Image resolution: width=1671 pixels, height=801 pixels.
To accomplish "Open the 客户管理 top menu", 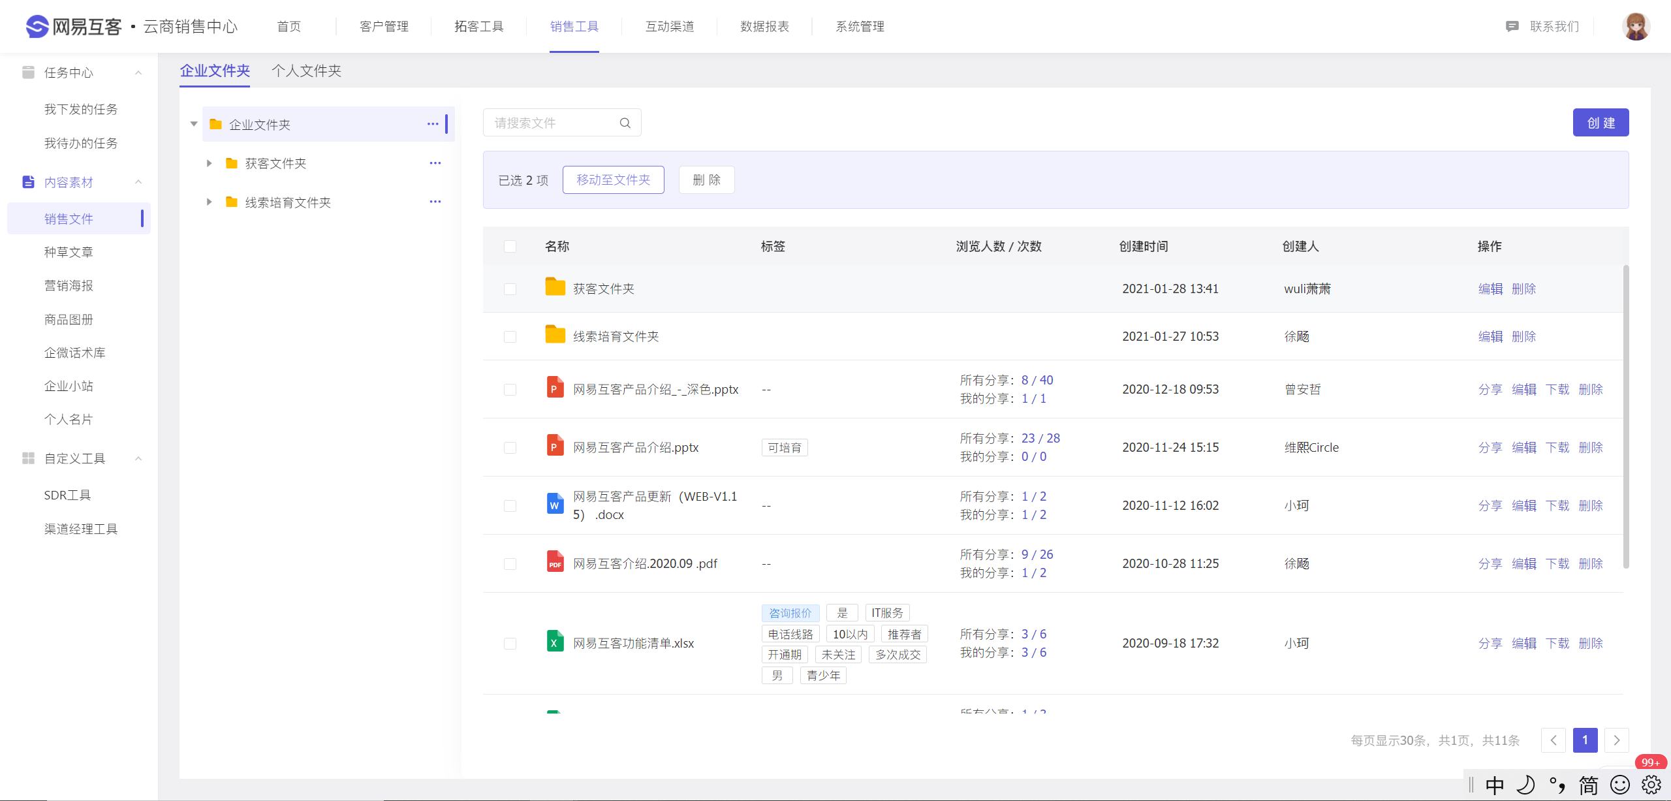I will (x=384, y=27).
